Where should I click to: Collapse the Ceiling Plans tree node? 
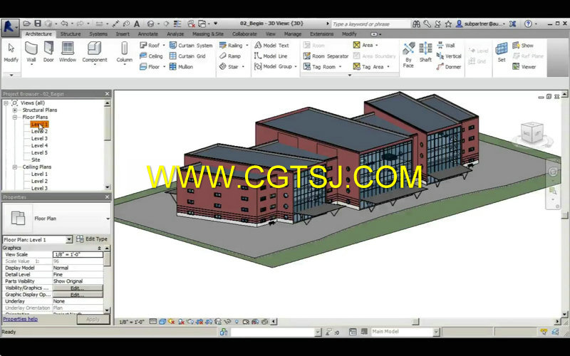coord(15,167)
